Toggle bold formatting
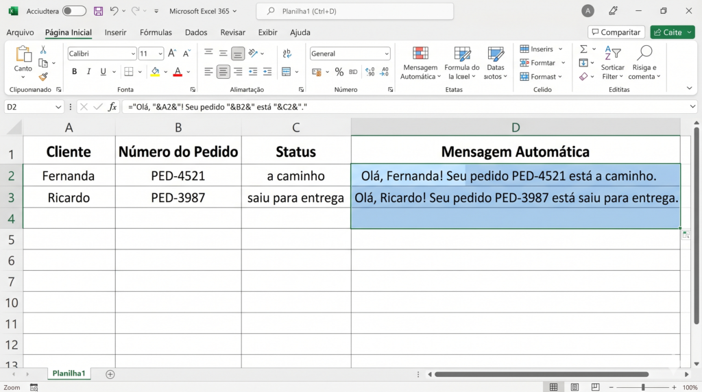 74,71
